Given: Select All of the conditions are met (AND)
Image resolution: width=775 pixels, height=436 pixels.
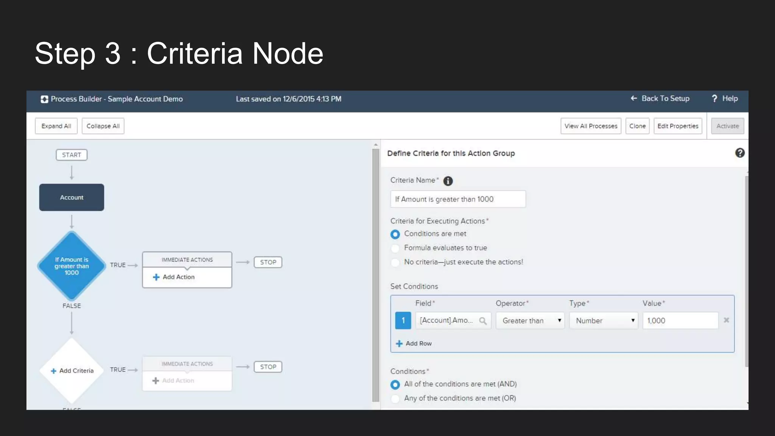Looking at the screenshot, I should (395, 385).
